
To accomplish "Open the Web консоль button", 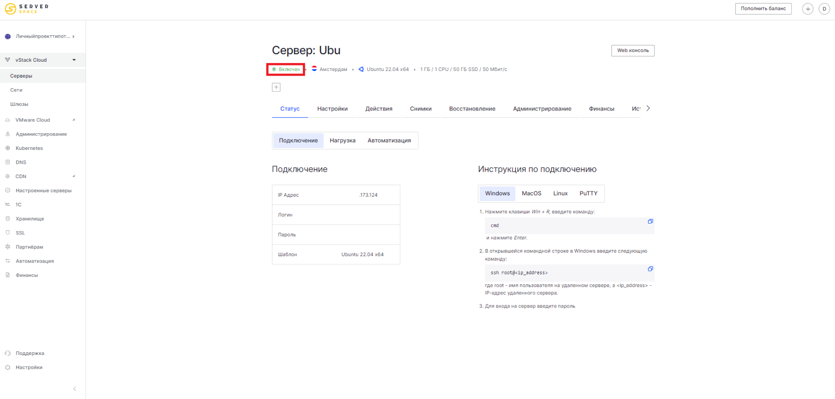I will click(633, 51).
